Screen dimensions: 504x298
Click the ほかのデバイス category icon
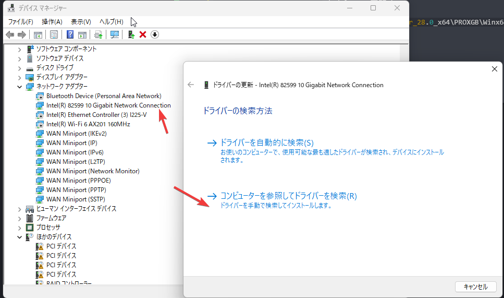tap(30, 237)
